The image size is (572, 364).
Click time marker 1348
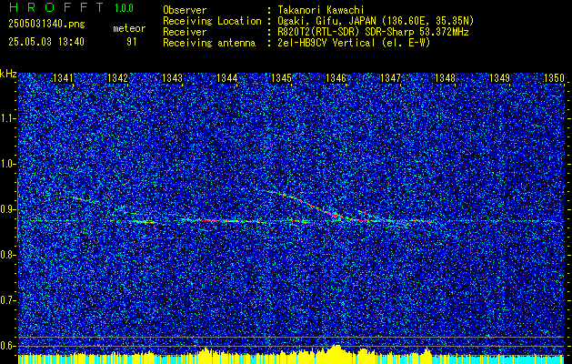[445, 78]
